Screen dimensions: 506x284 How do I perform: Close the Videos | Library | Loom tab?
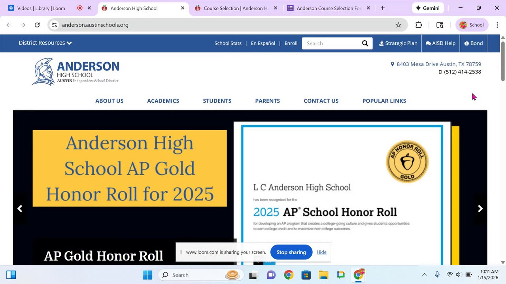click(x=89, y=8)
